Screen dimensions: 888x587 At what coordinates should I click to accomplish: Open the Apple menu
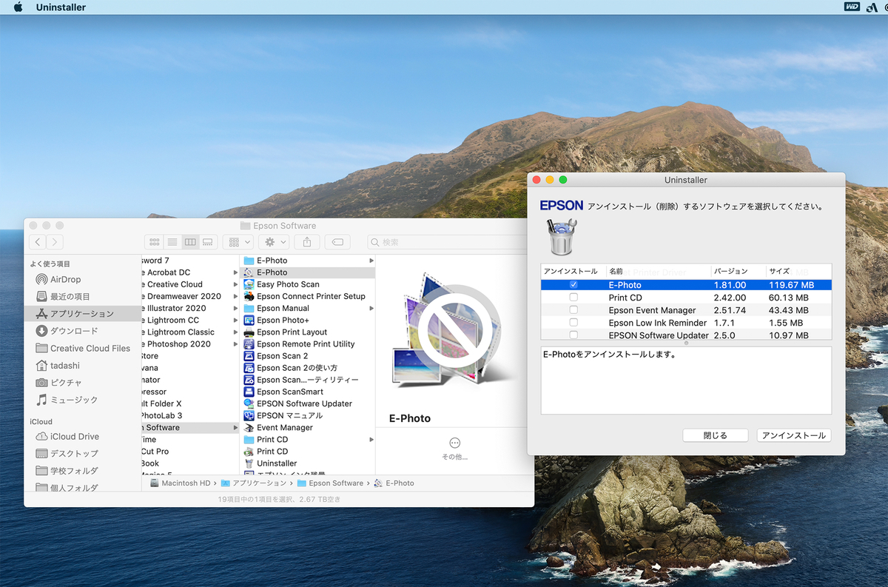tap(18, 7)
